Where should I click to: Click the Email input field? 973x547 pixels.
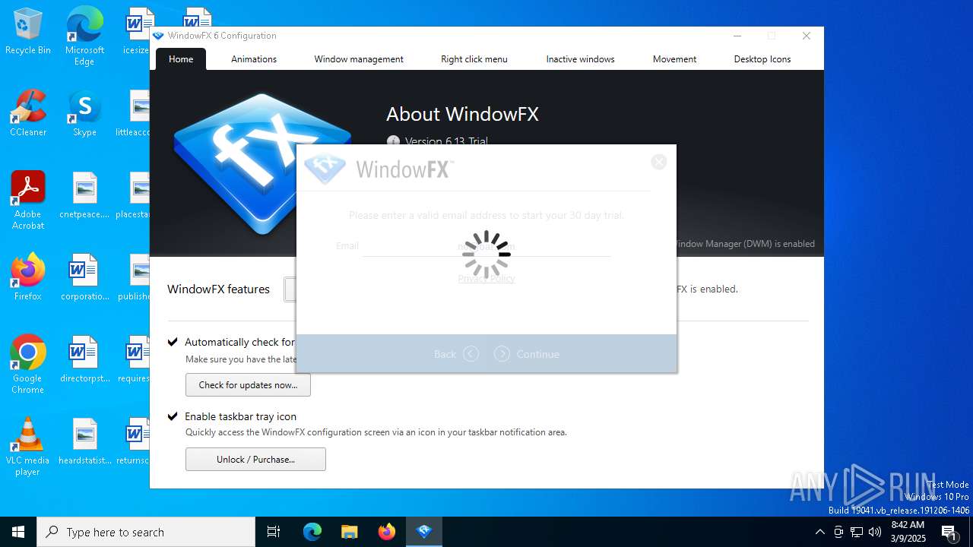pos(486,246)
